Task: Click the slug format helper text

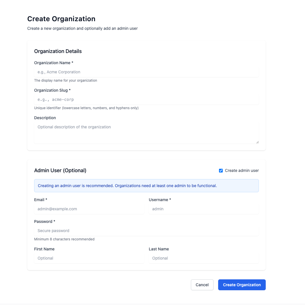Action: 86,108
